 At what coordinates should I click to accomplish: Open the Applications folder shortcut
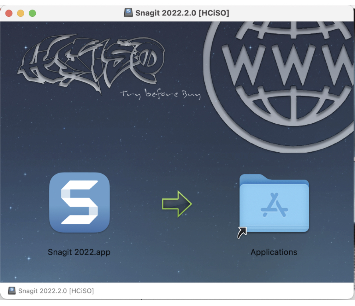[x=274, y=203]
